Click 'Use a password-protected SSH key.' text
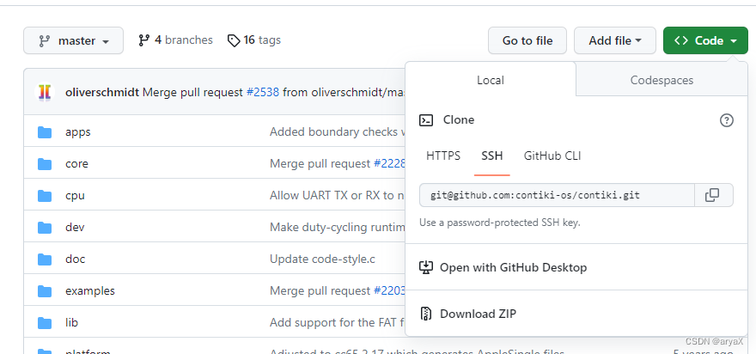The image size is (756, 354). pyautogui.click(x=499, y=223)
